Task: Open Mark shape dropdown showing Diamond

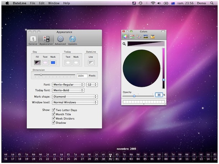Action: [75, 97]
